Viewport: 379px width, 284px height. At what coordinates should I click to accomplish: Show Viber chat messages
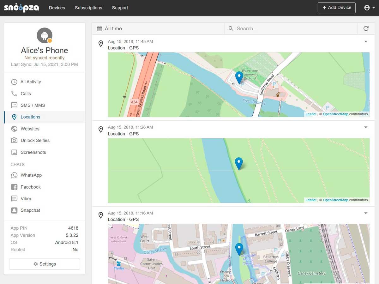[26, 198]
